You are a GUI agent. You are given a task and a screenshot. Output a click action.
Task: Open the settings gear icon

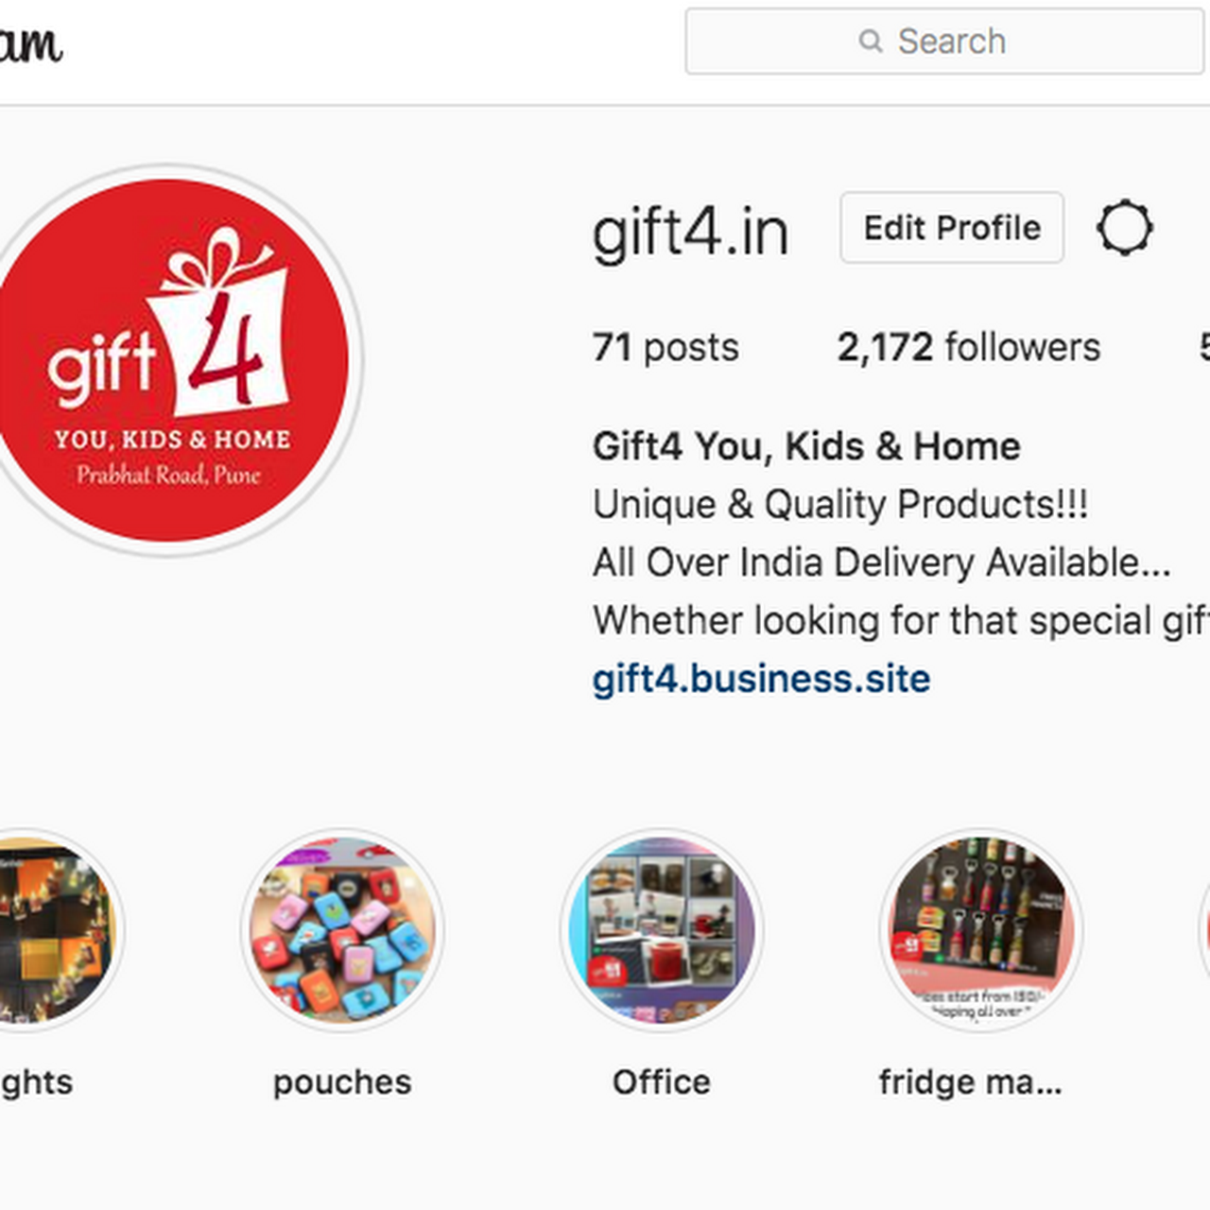click(1125, 228)
